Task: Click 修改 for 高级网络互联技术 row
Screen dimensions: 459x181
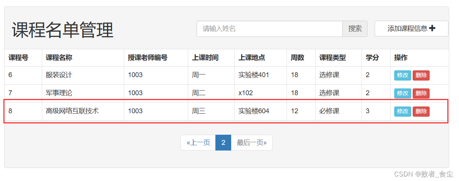Action: [403, 111]
